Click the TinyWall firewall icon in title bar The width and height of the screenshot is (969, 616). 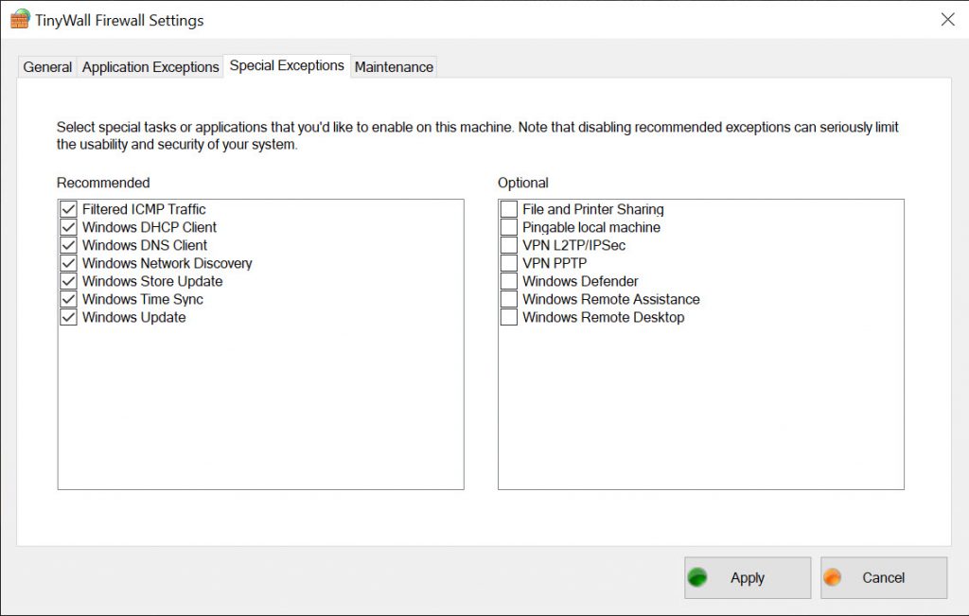(x=20, y=19)
